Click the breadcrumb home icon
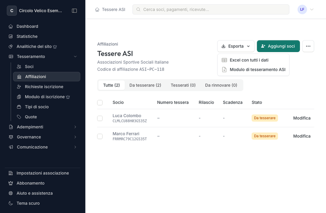326x213 pixels. (97, 9)
